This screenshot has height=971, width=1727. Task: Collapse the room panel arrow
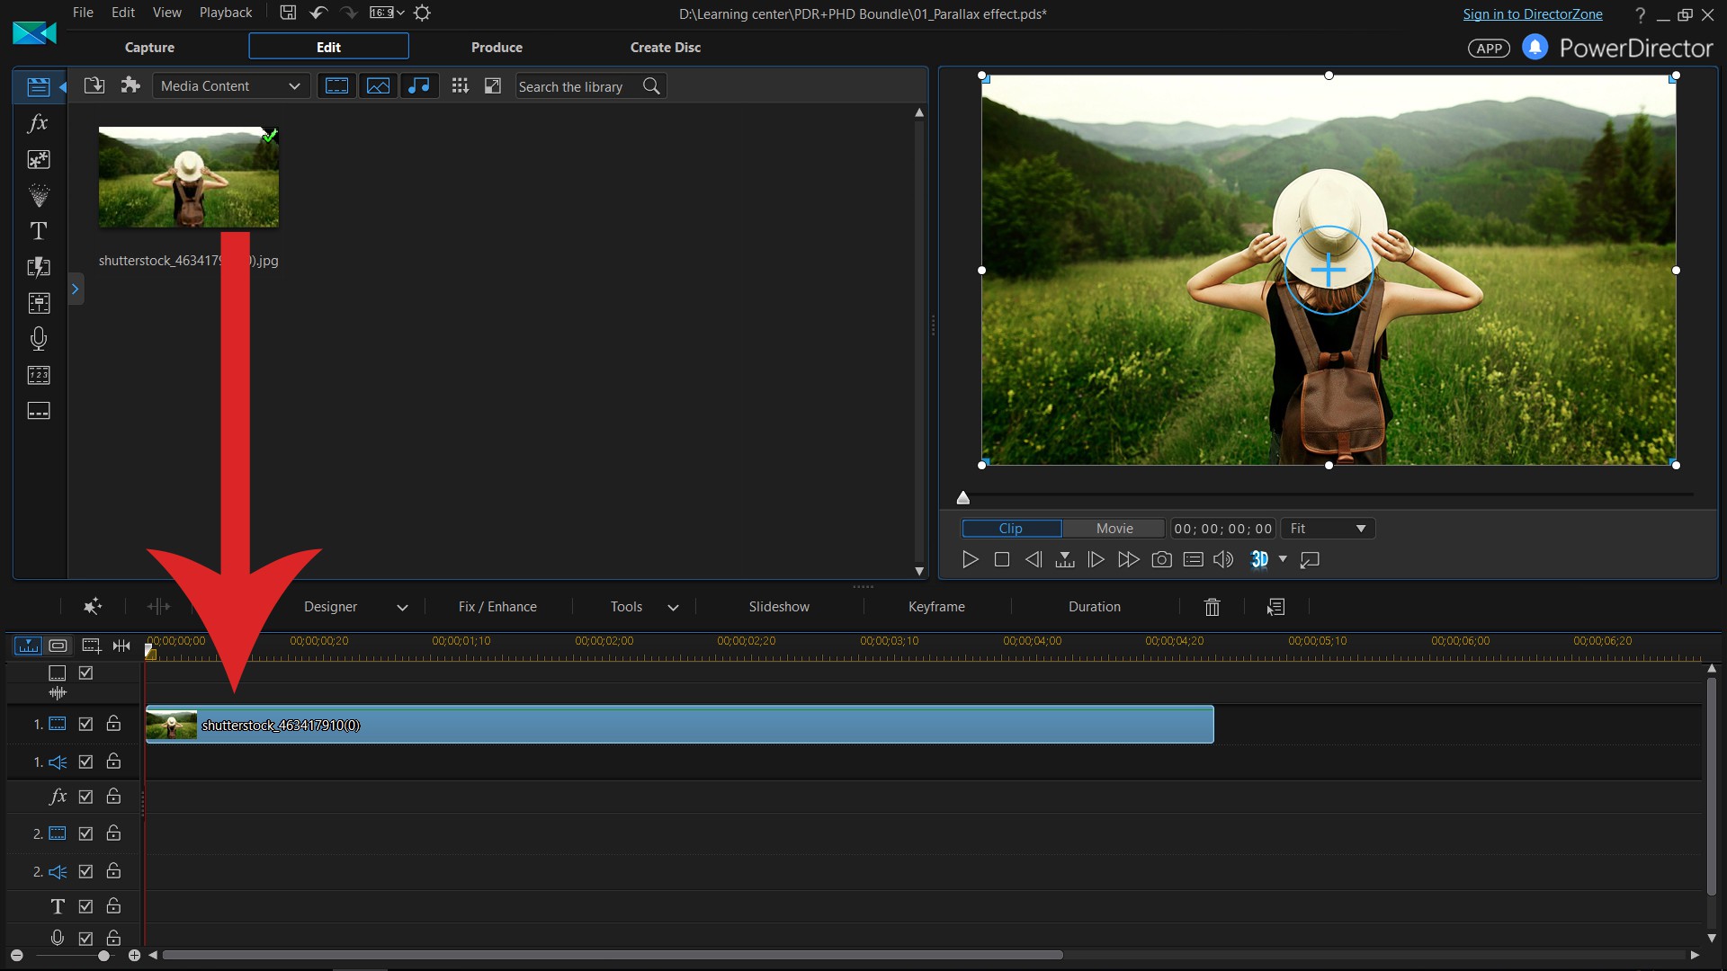click(63, 87)
